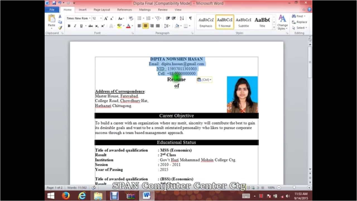Click the Sort icon in Paragraph group
The height and width of the screenshot is (201, 357).
tap(182, 18)
